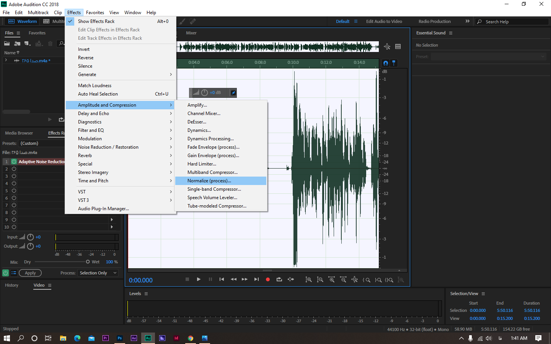
Task: Select Amplify from the submenu
Action: (x=221, y=105)
